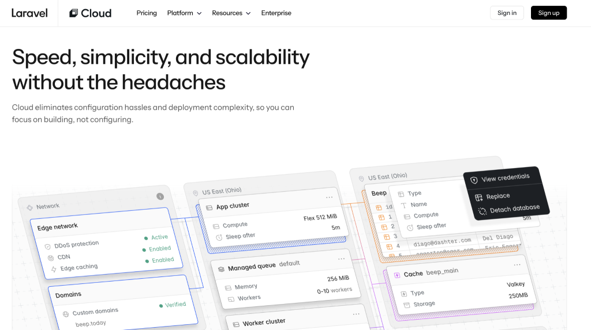591x330 pixels.
Task: Click the Managed queue layers icon
Action: point(221,269)
